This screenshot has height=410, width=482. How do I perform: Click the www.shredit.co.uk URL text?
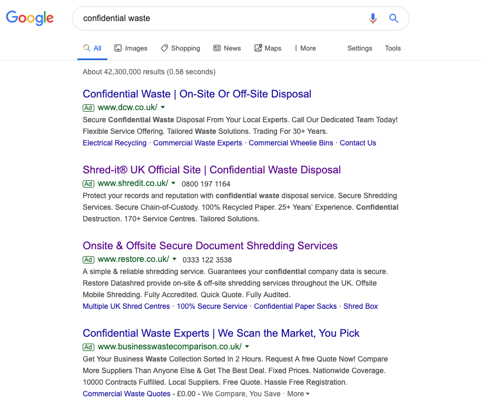click(133, 183)
